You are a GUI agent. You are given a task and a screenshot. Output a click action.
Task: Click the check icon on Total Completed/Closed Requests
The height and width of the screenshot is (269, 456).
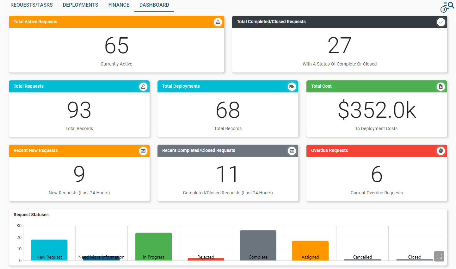441,22
